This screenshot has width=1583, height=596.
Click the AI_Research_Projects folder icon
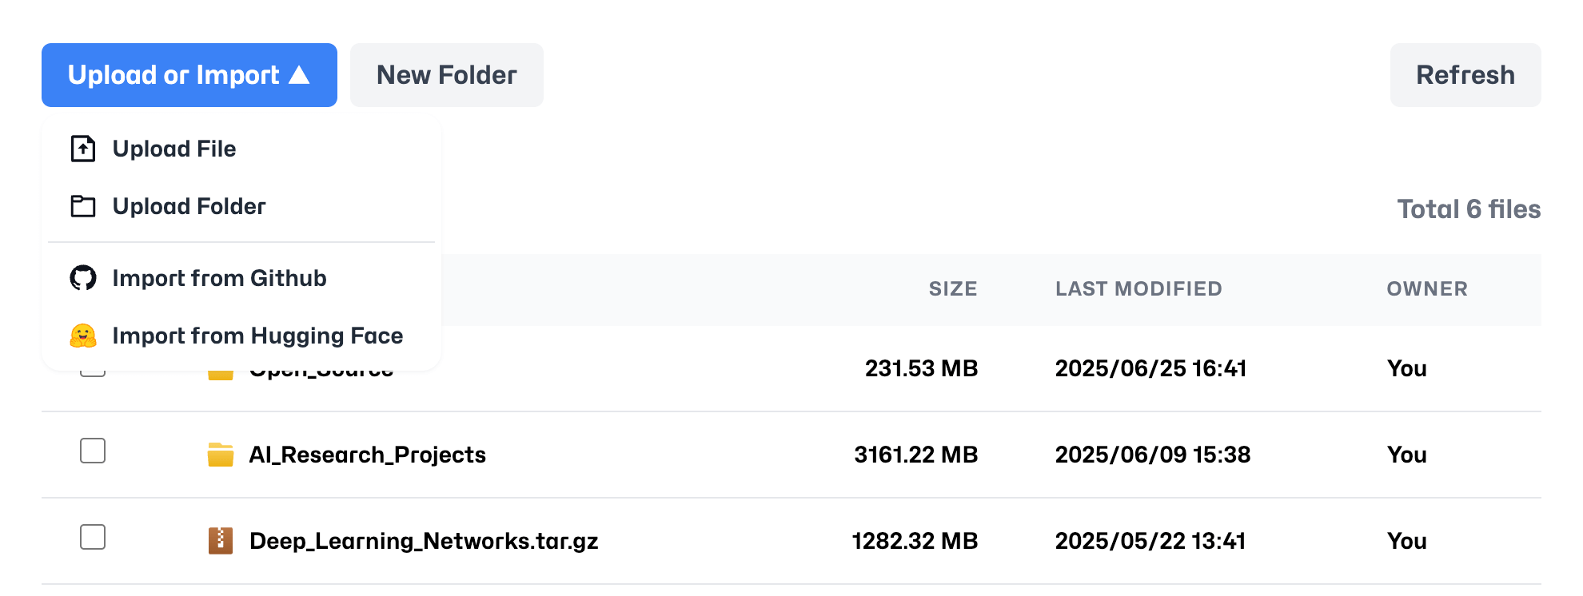pos(221,455)
